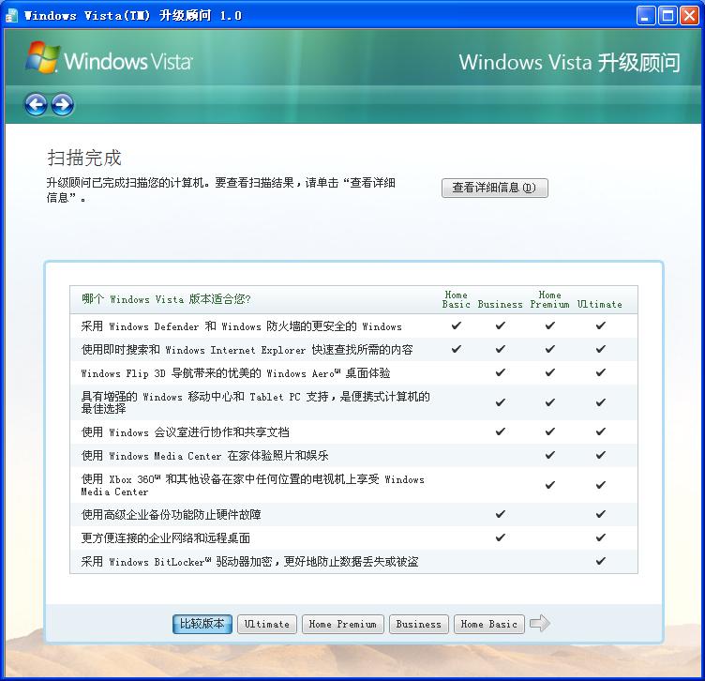This screenshot has width=705, height=681.
Task: Maximize the upgrade advisor window
Action: click(x=667, y=16)
